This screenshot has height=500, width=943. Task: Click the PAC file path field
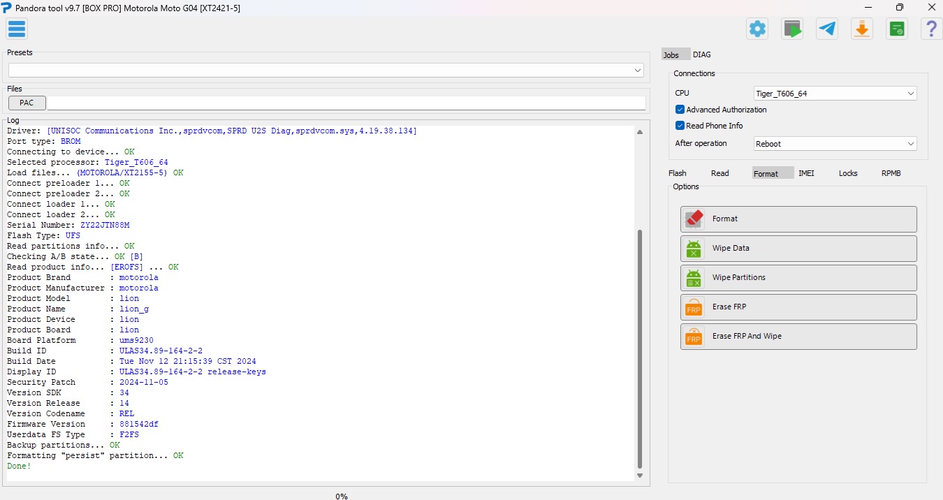point(346,103)
